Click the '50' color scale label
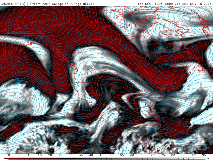The image size is (213, 160). [x=112, y=155]
